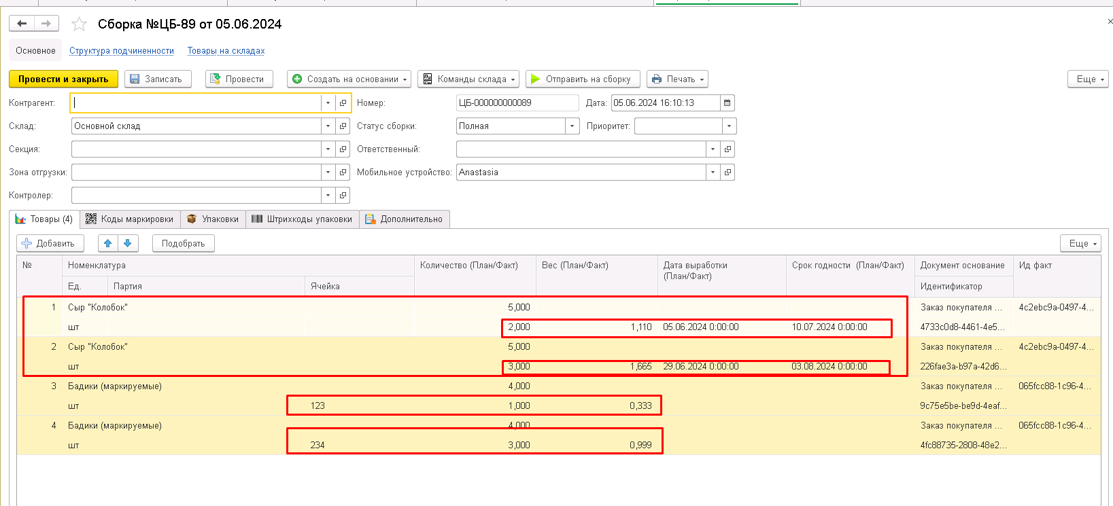
Task: Click the Номер field ЦБ-000000000089
Action: coord(517,103)
